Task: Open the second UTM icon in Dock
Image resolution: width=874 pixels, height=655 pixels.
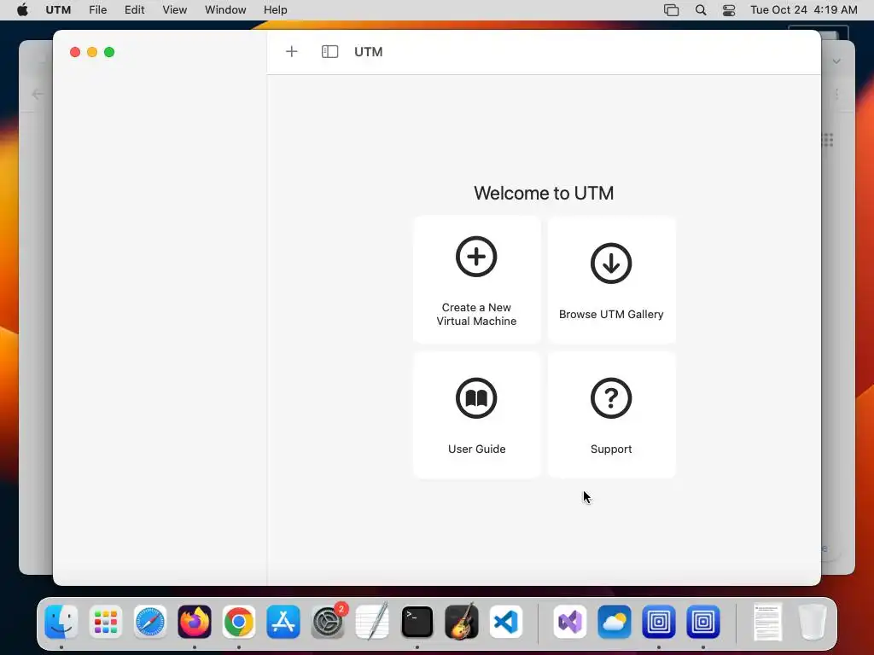Action: (703, 622)
